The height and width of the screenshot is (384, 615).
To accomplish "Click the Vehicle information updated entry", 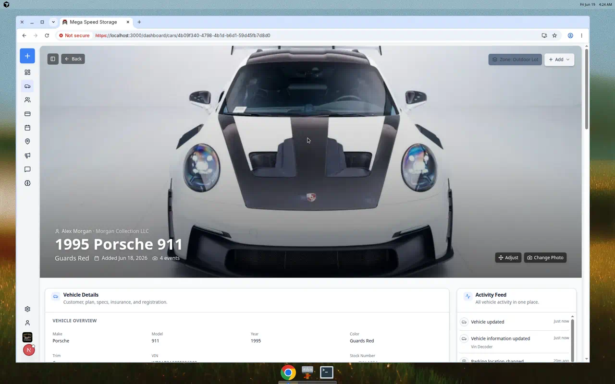I will [515, 342].
